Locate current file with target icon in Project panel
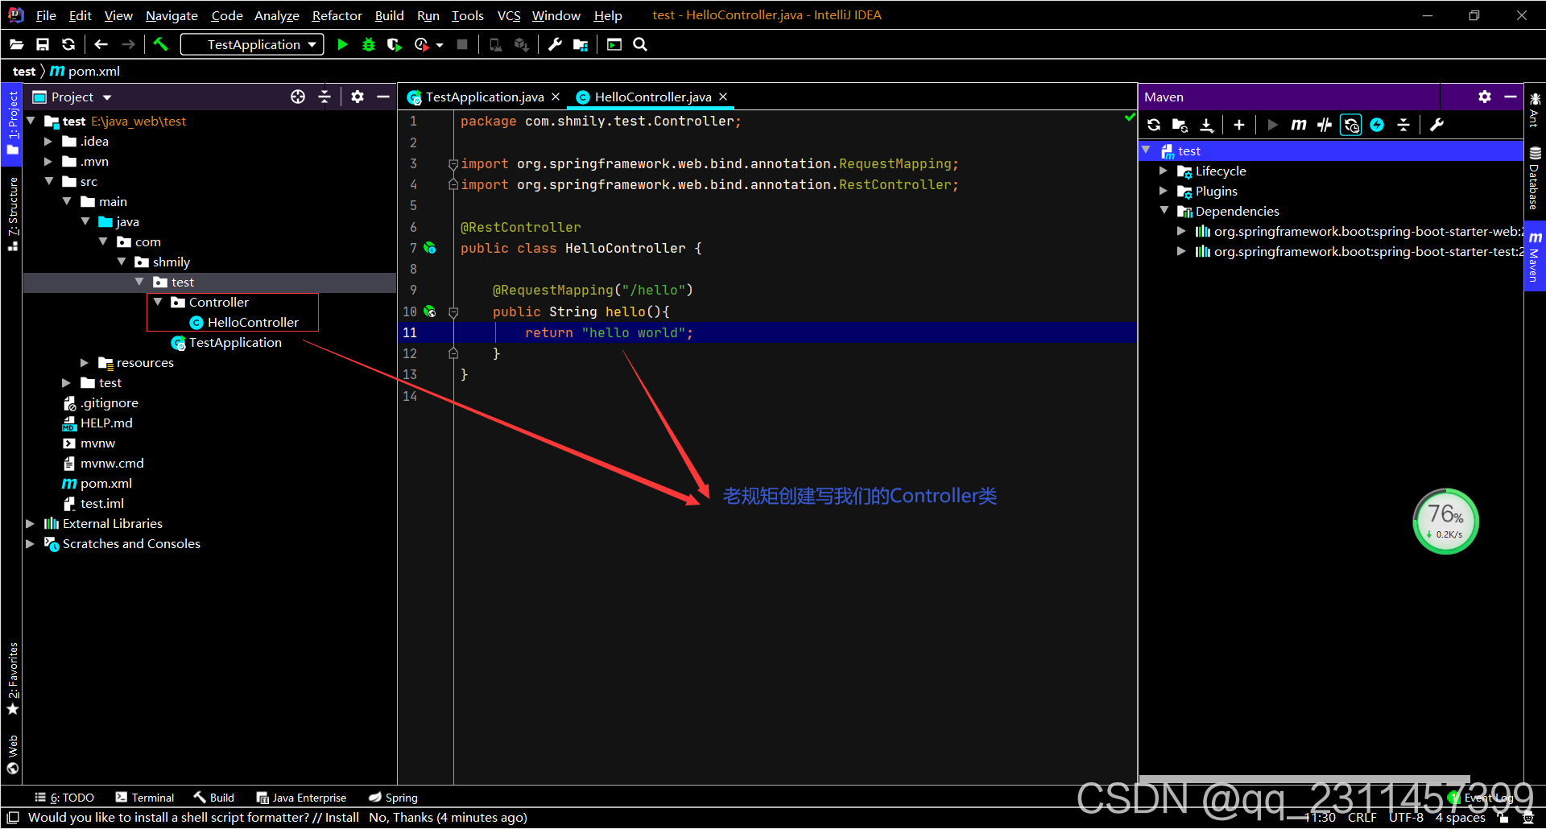Screen dimensions: 1546x829 pyautogui.click(x=298, y=97)
